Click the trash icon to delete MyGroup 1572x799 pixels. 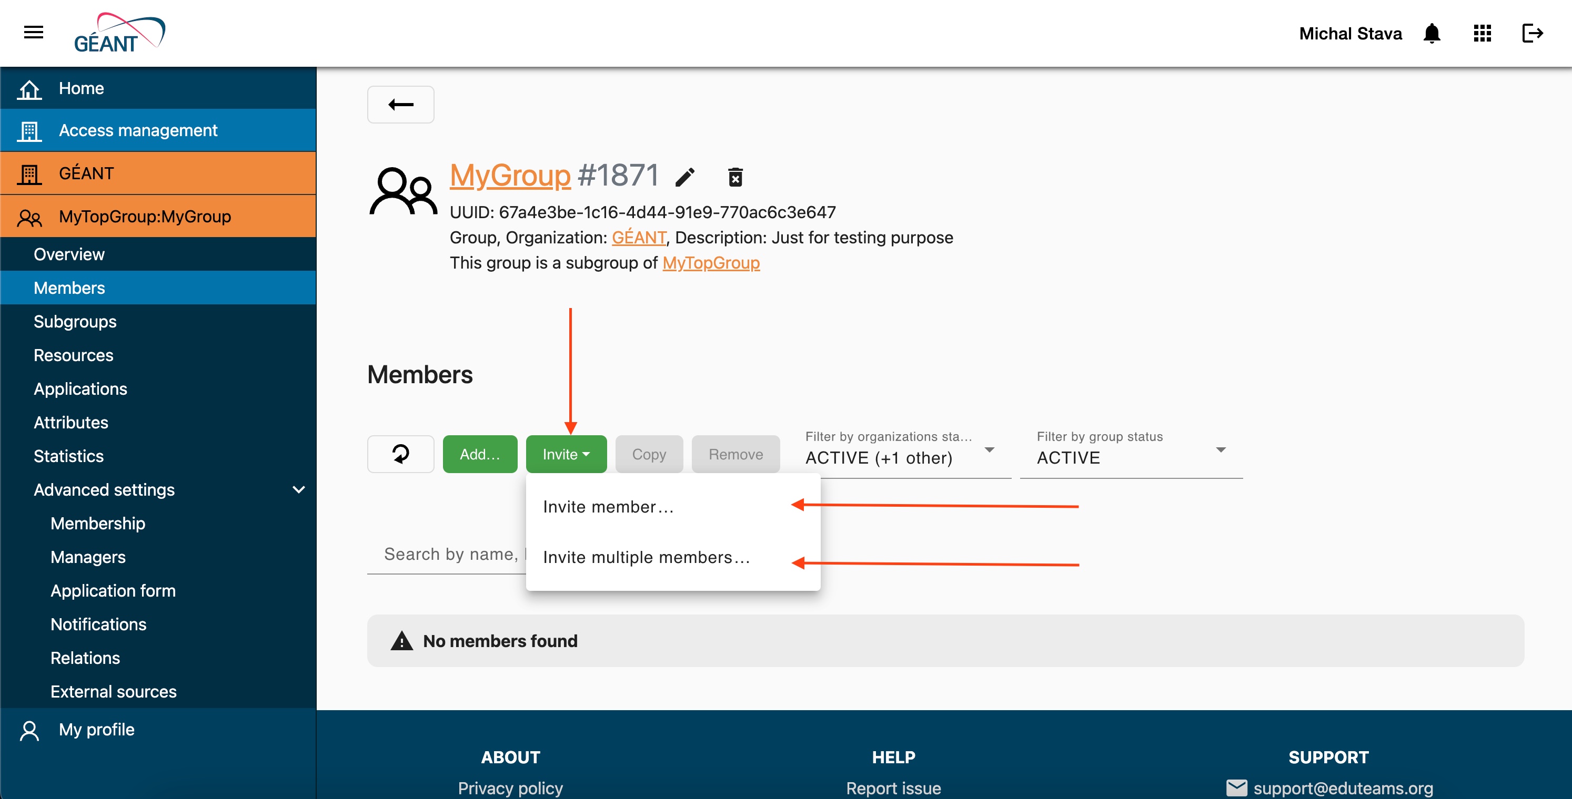tap(735, 178)
